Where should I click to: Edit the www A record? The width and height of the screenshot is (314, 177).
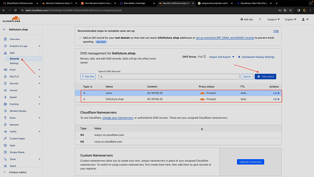click(276, 93)
